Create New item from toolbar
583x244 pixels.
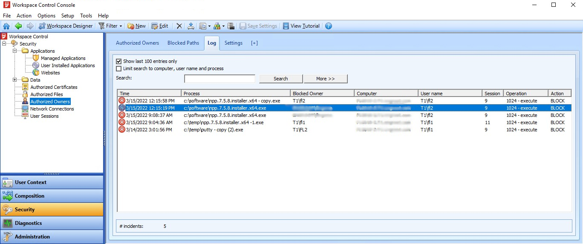pos(136,26)
